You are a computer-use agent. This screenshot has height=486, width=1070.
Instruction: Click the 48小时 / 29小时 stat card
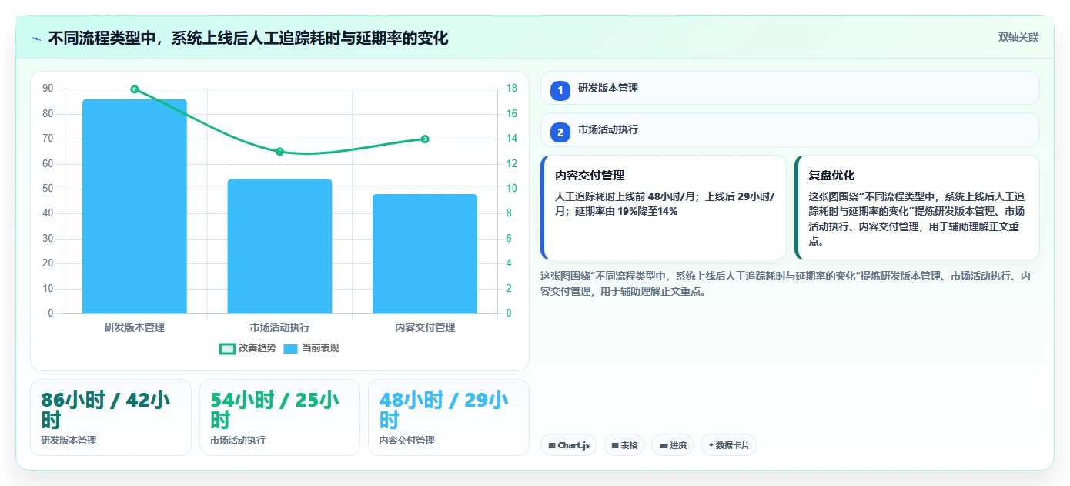click(449, 417)
